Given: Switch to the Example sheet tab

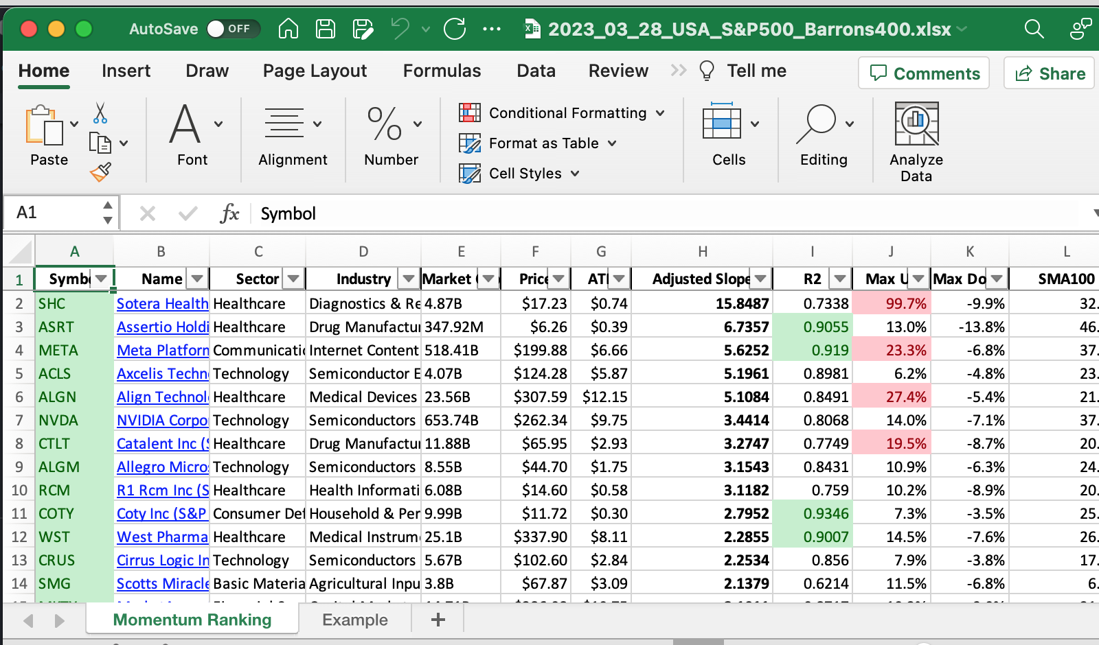Looking at the screenshot, I should (x=354, y=620).
